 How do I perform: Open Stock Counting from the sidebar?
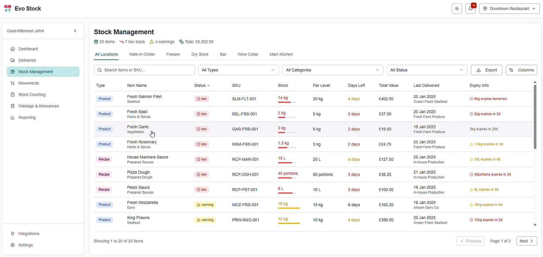coord(32,94)
